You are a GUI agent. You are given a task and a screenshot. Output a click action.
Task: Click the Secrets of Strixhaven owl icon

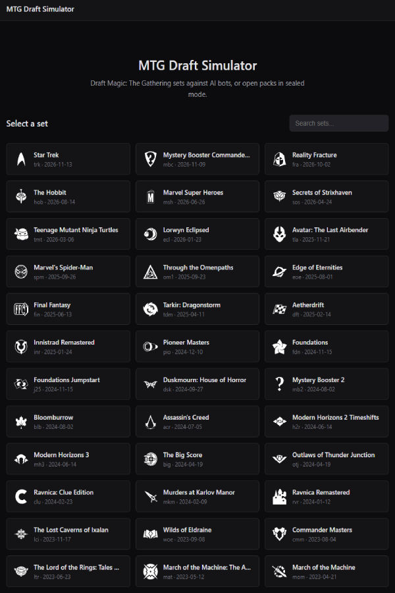[x=280, y=196]
